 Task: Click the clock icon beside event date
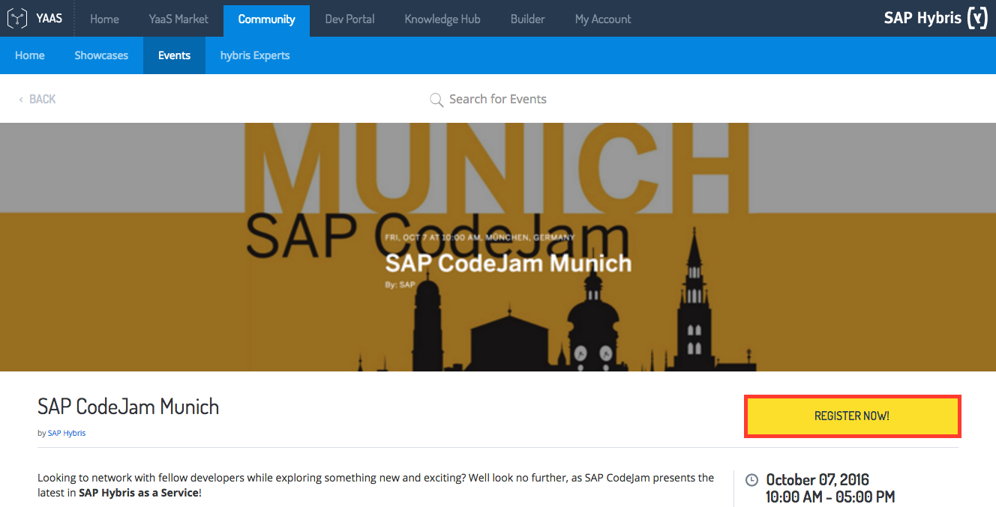751,480
